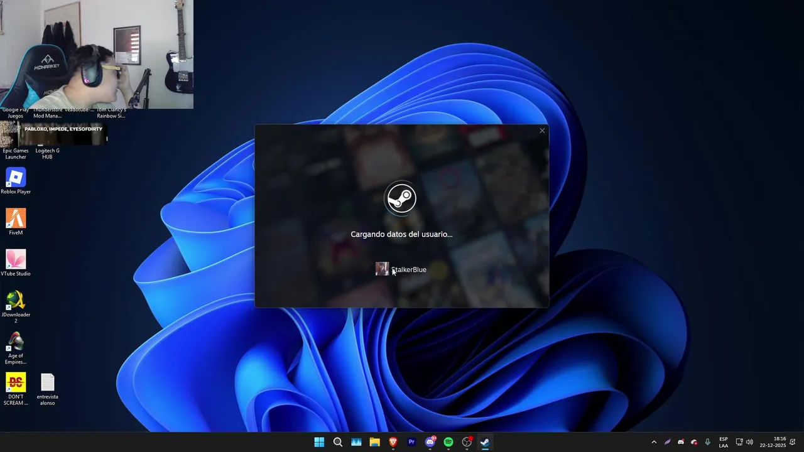This screenshot has width=804, height=452.
Task: Open the Windows Start menu
Action: [319, 442]
